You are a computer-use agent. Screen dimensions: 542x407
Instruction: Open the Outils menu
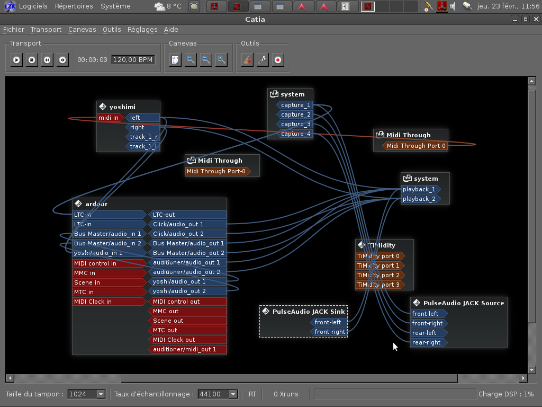[112, 29]
